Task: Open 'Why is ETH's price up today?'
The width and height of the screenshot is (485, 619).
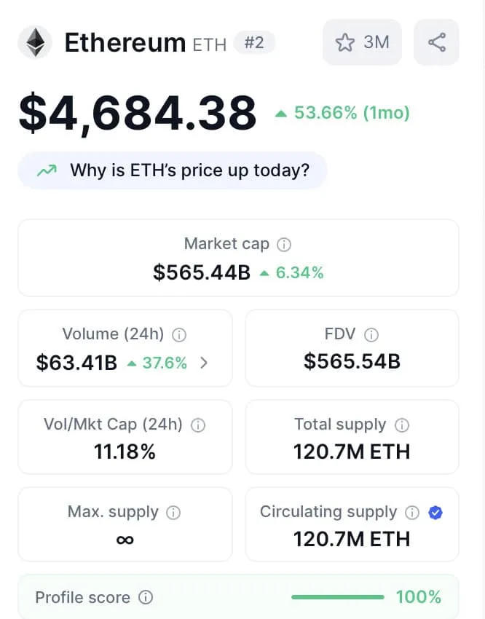Action: (172, 170)
